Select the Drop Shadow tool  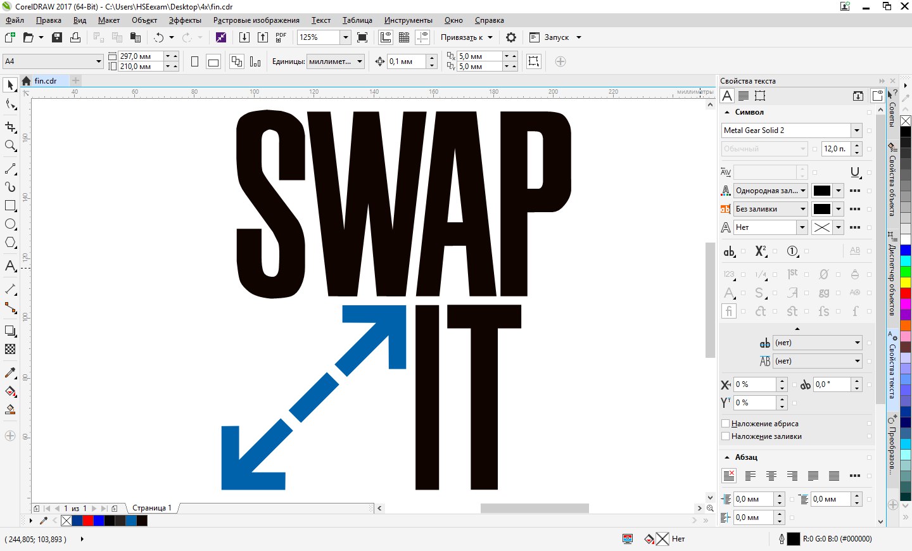(10, 331)
